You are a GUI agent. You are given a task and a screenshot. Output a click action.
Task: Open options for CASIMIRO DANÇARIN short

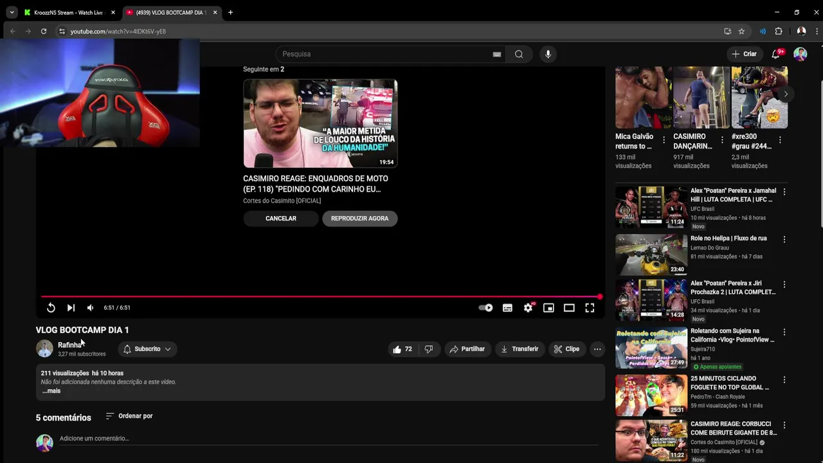pyautogui.click(x=722, y=140)
